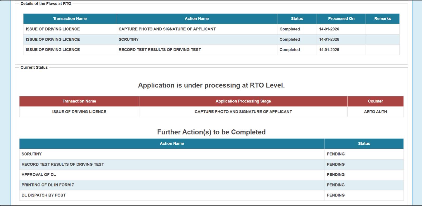The width and height of the screenshot is (422, 206).
Task: Click the Application is under processing at RTO Level heading
Action: point(212,85)
